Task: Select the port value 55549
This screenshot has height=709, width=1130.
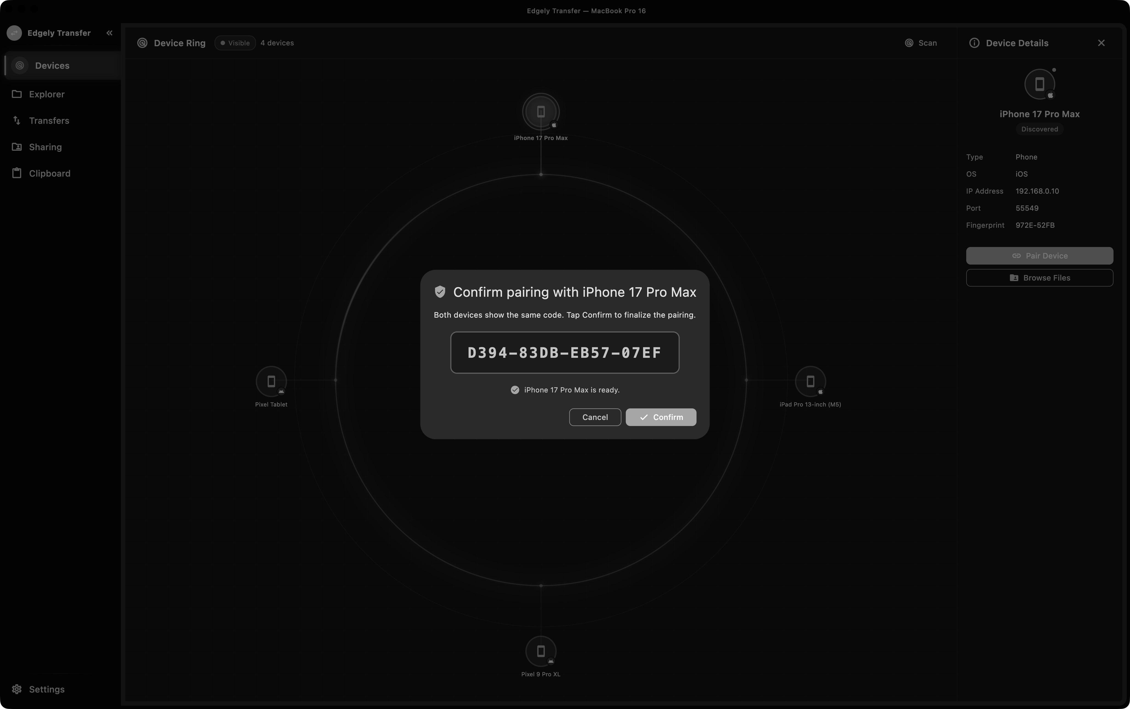Action: point(1026,208)
